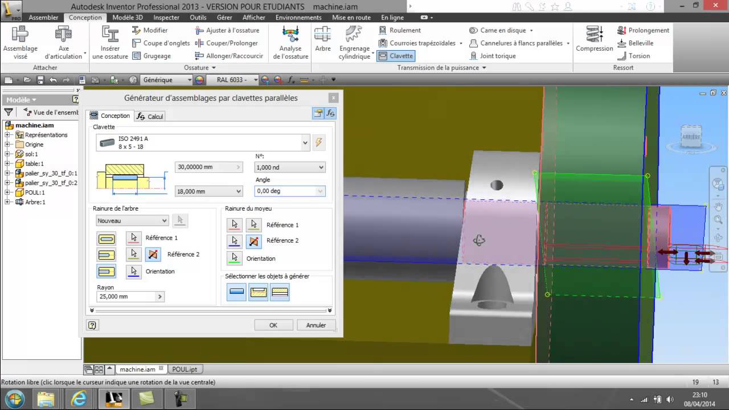
Task: Open the N° 1,000 nd dropdown
Action: click(321, 167)
